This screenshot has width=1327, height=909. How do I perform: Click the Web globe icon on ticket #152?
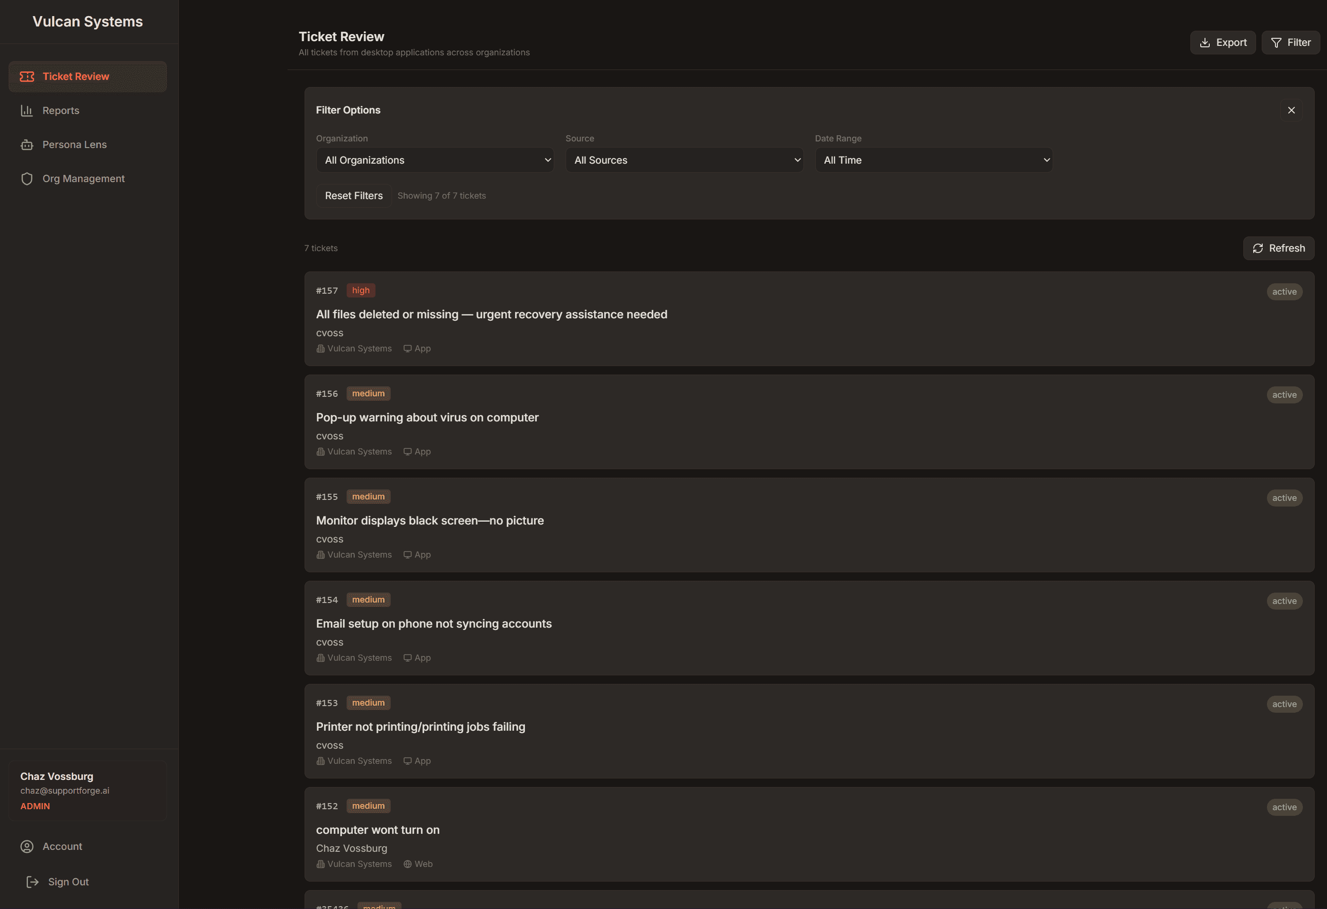407,864
